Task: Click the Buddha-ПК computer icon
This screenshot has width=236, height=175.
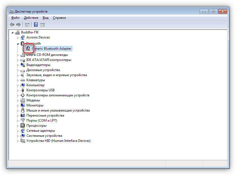Action: (x=17, y=32)
